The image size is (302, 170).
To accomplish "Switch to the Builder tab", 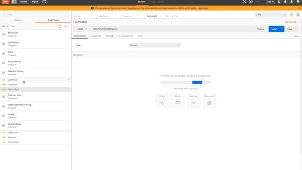I will coord(142,2).
